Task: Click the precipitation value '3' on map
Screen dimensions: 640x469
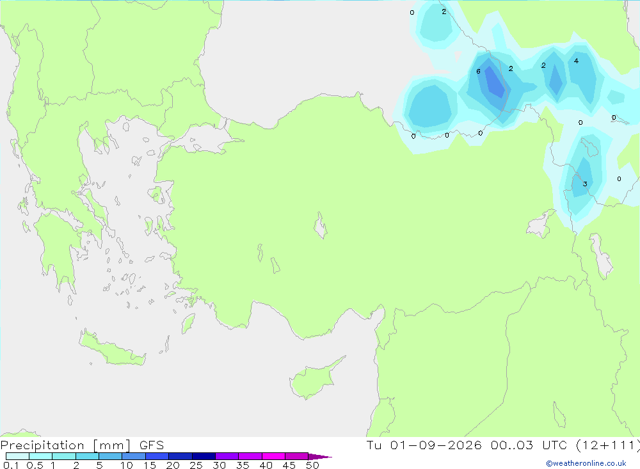Action: [x=585, y=184]
